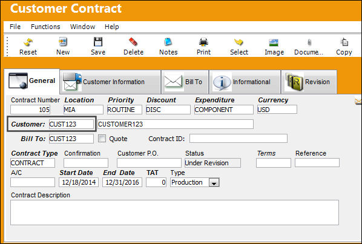Click the customer name field CUSTOMER123
The height and width of the screenshot is (244, 362).
pos(176,124)
